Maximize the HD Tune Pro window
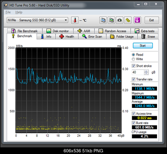The width and height of the screenshot is (167, 154). [x=146, y=4]
